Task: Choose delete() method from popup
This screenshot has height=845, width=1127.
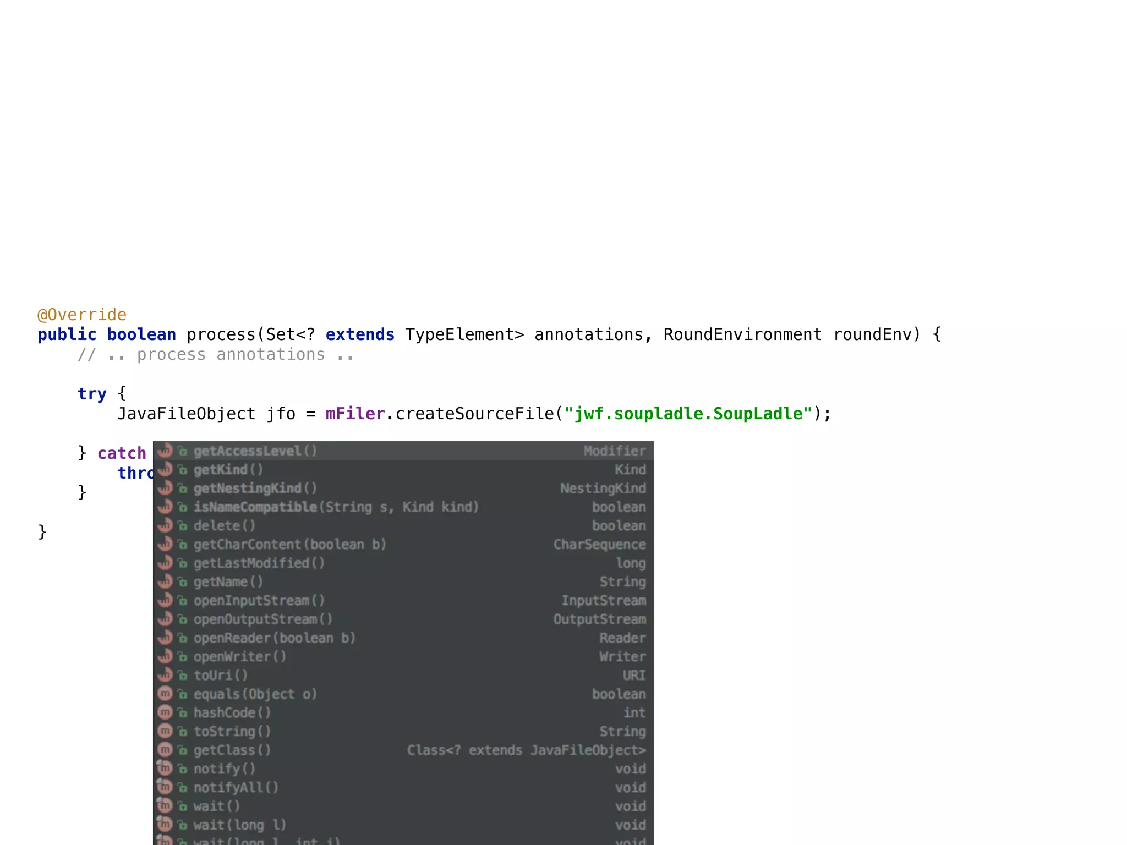Action: coord(224,526)
